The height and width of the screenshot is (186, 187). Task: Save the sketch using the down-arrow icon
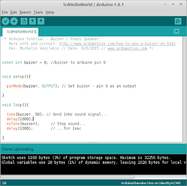coord(41,21)
